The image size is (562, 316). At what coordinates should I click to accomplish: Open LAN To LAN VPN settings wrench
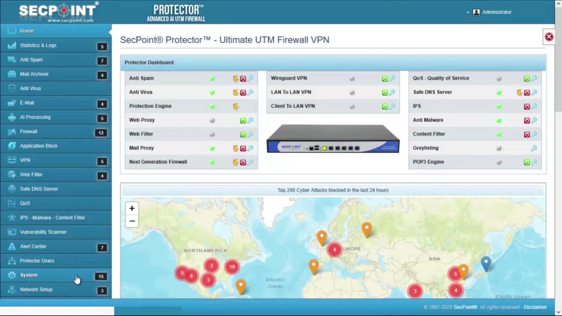393,93
